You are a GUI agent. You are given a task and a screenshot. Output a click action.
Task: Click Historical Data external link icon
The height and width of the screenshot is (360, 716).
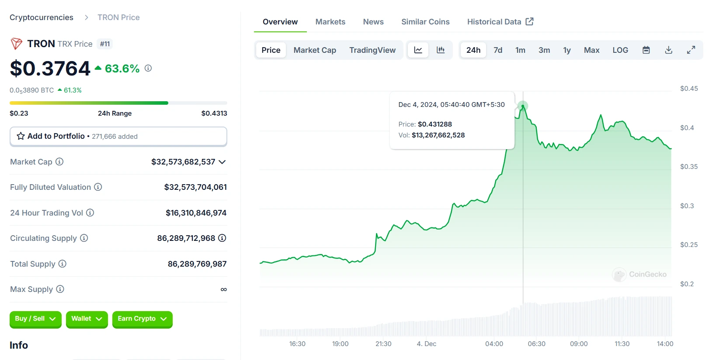tap(529, 21)
